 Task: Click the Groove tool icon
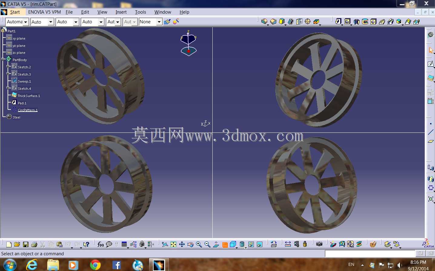365,21
